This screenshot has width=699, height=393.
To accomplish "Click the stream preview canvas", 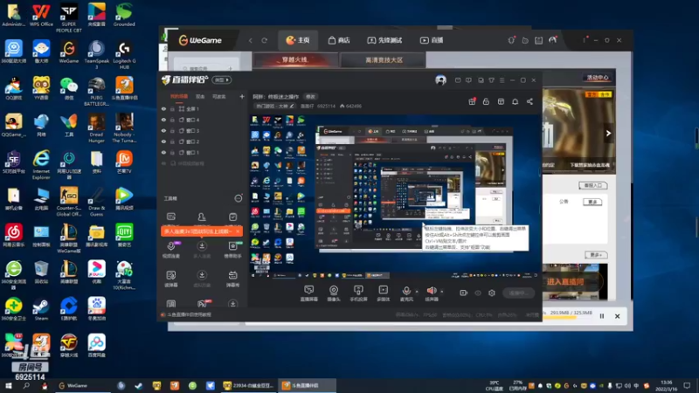I will (x=395, y=197).
